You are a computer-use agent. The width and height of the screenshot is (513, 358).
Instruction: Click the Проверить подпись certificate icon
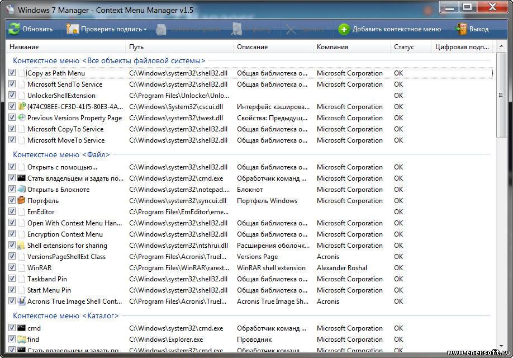coord(72,29)
